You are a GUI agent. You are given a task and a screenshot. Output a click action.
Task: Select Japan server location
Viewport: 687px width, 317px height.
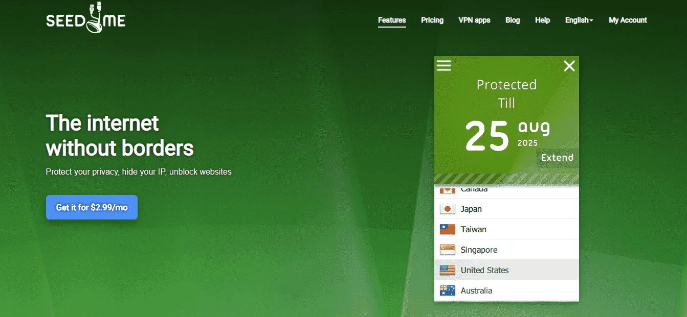tap(506, 209)
